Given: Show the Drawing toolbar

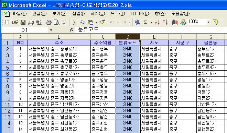Looking at the screenshot, I should pos(183,22).
